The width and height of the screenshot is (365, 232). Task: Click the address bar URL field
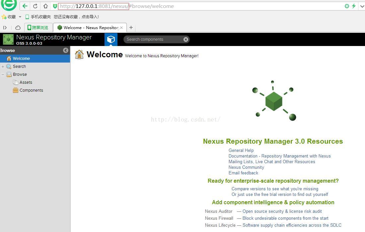click(x=200, y=6)
